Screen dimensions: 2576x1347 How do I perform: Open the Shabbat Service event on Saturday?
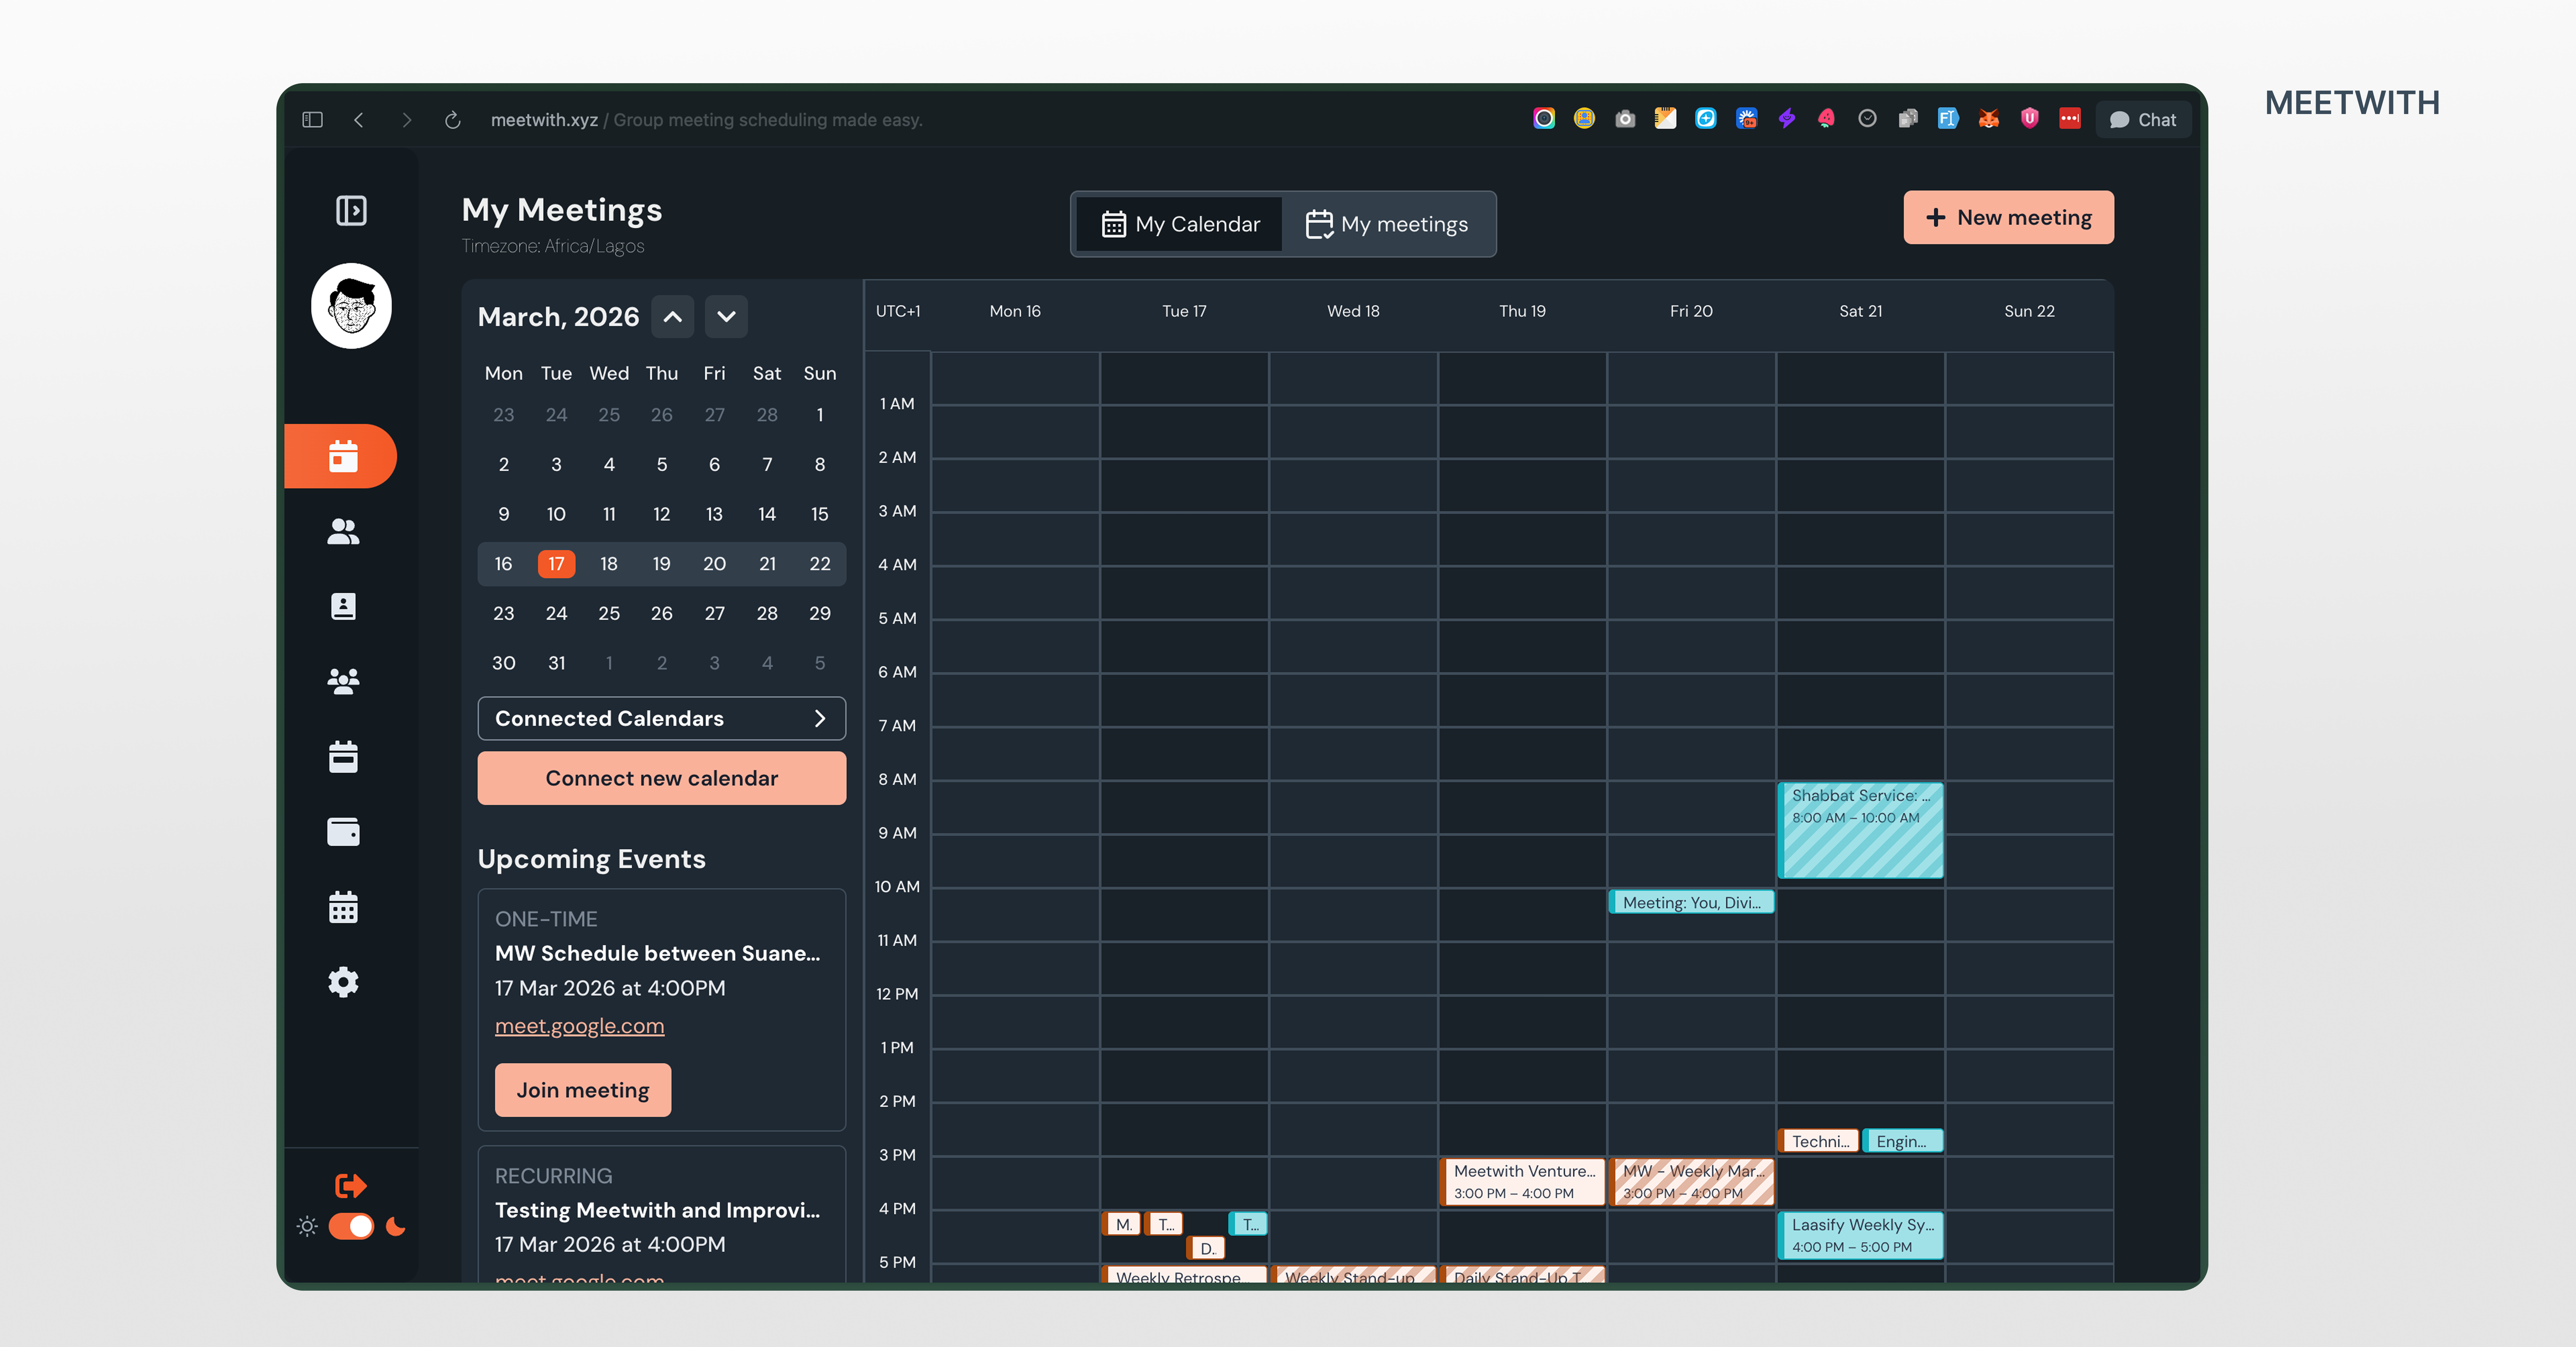[1860, 831]
